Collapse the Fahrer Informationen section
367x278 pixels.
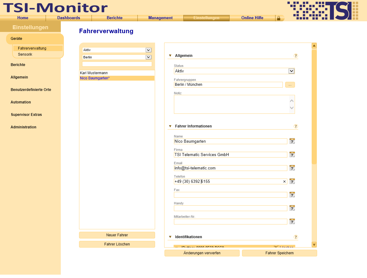170,126
